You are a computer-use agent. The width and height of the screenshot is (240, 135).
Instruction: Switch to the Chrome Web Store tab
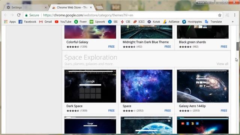(x=72, y=7)
